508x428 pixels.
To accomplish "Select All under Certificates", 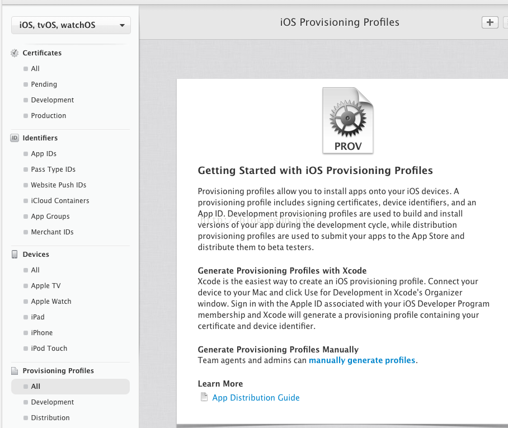I will point(35,69).
